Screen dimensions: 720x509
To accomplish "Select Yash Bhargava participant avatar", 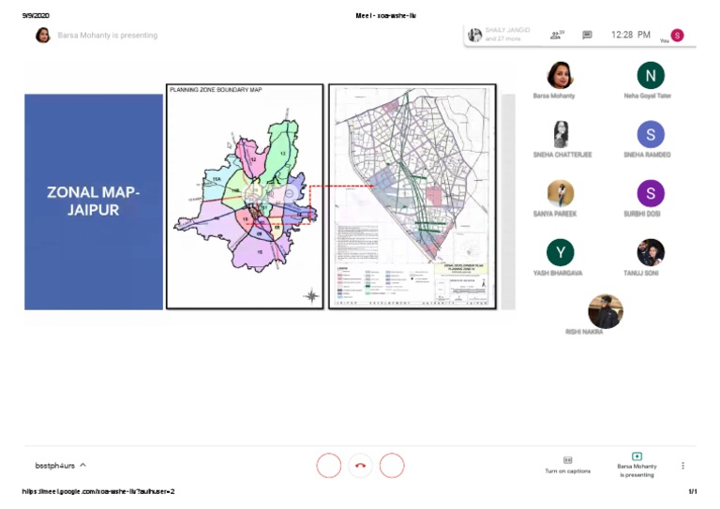I will click(x=561, y=252).
